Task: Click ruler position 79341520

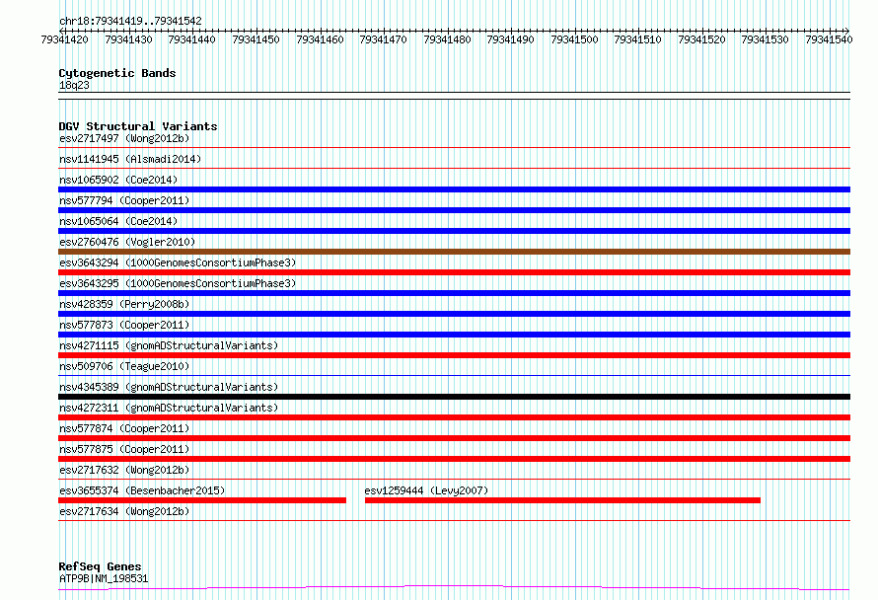Action: coord(701,39)
